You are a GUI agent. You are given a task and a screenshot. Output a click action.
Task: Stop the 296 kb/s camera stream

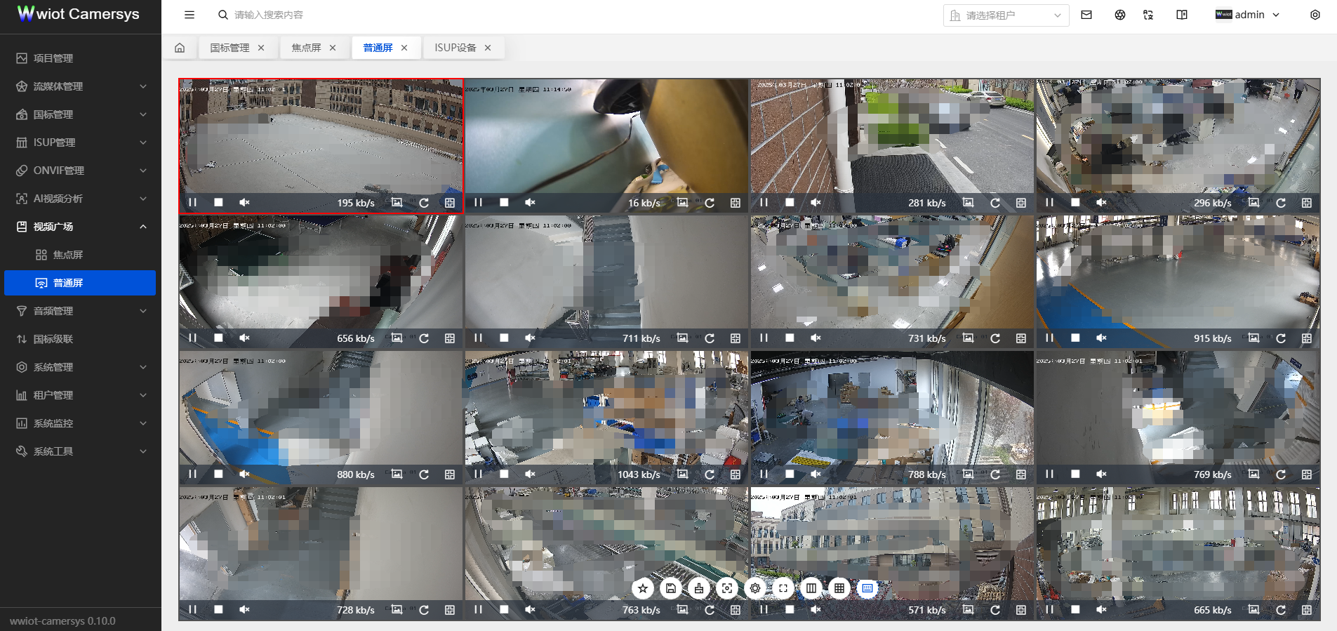1075,203
